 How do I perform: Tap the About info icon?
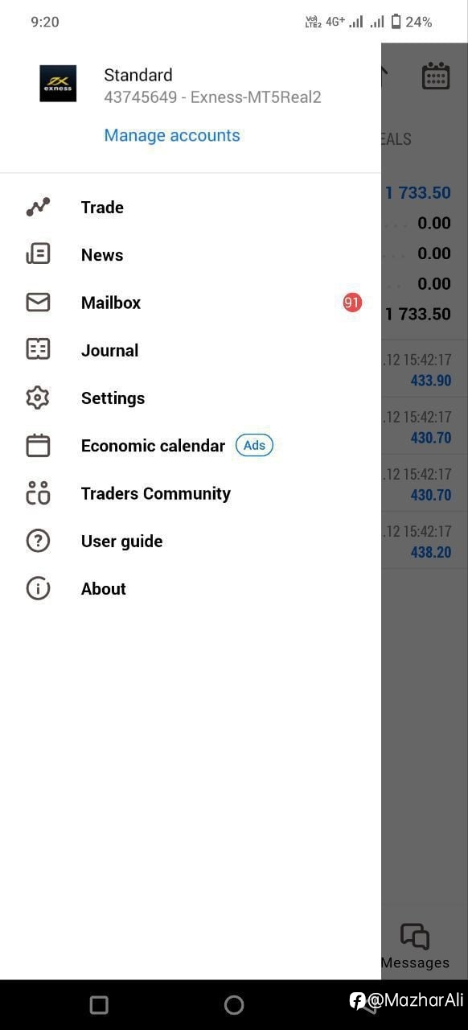38,588
